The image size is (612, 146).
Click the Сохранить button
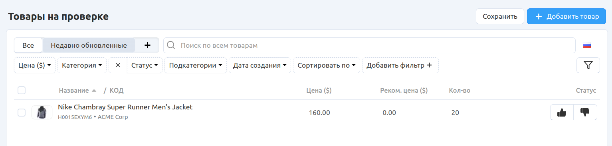click(500, 16)
